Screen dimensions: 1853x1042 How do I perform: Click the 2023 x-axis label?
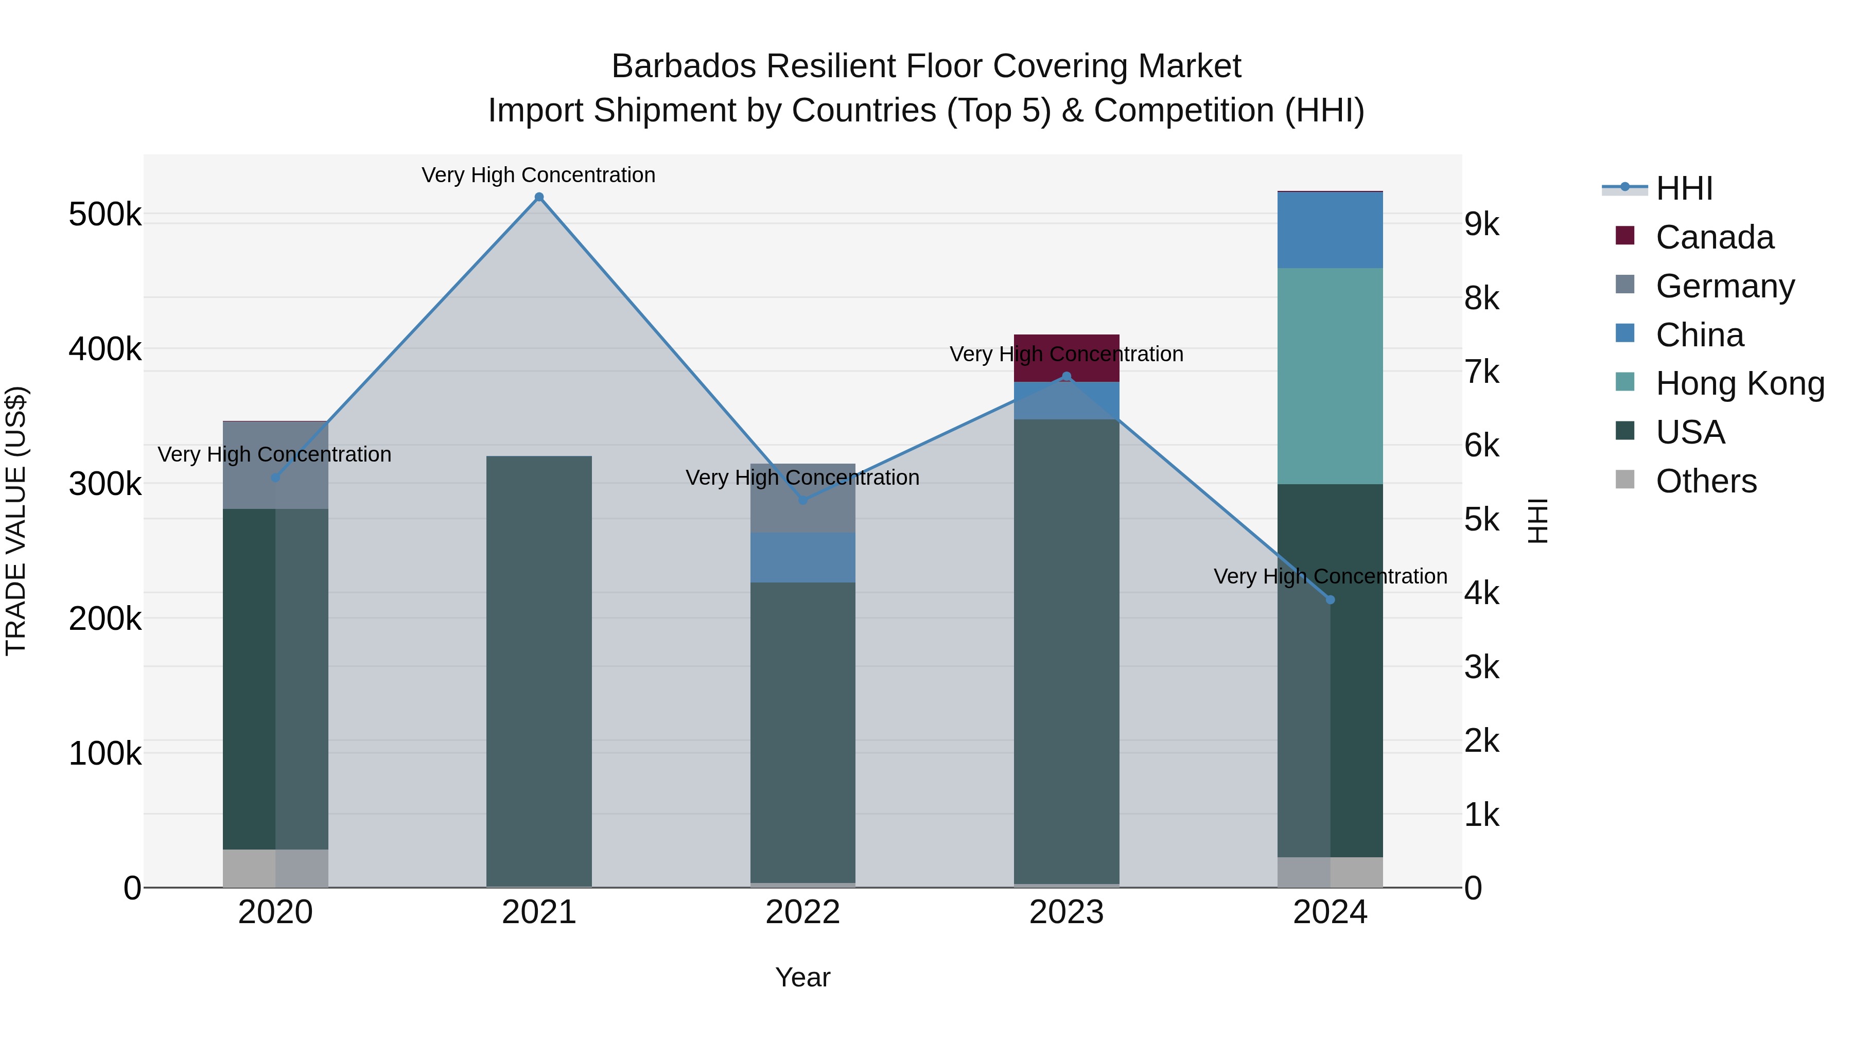tap(1067, 912)
